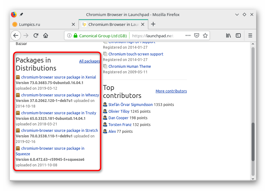266x191 pixels.
Task: Click the vertical scrollbar thumb
Action: pyautogui.click(x=253, y=142)
